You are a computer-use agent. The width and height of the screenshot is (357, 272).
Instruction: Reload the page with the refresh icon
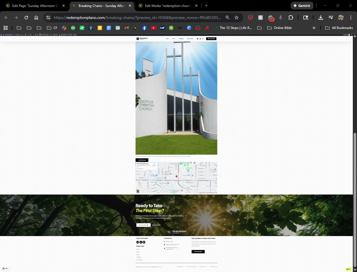coord(26,18)
